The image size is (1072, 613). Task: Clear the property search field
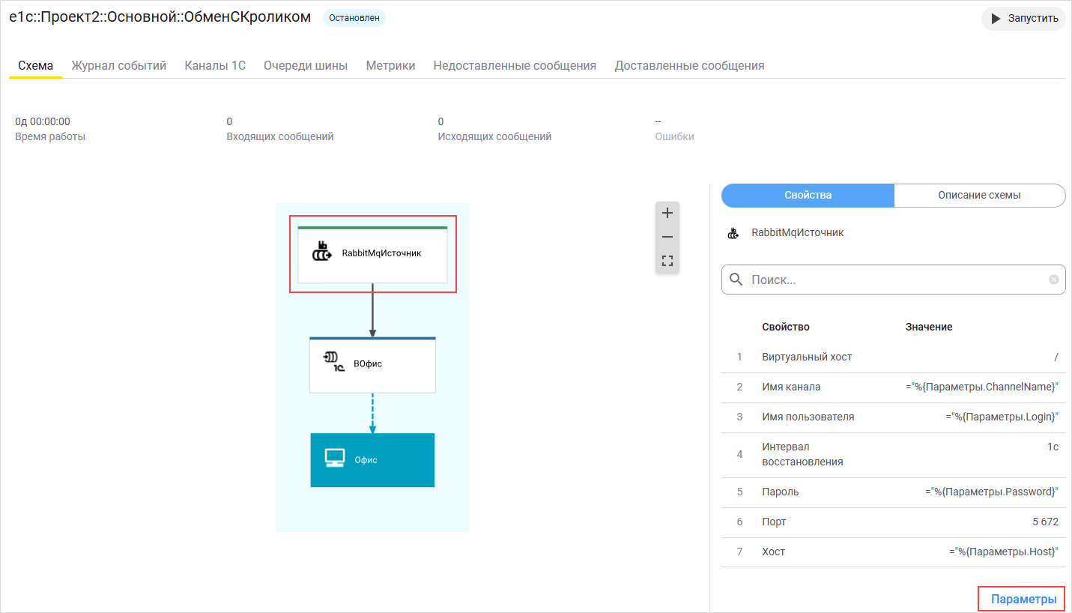click(1055, 279)
